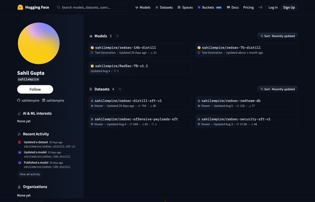The height and width of the screenshot is (202, 315).
Task: Open the Datasets nav item
Action: tap(164, 7)
